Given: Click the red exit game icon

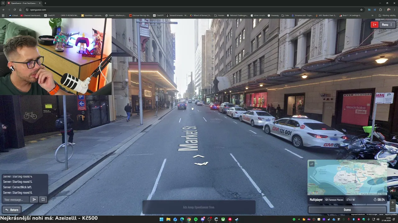Looking at the screenshot, I should [374, 25].
